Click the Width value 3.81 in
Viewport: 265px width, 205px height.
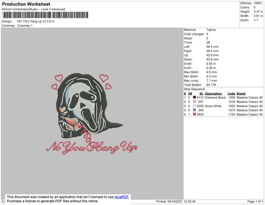[258, 16]
